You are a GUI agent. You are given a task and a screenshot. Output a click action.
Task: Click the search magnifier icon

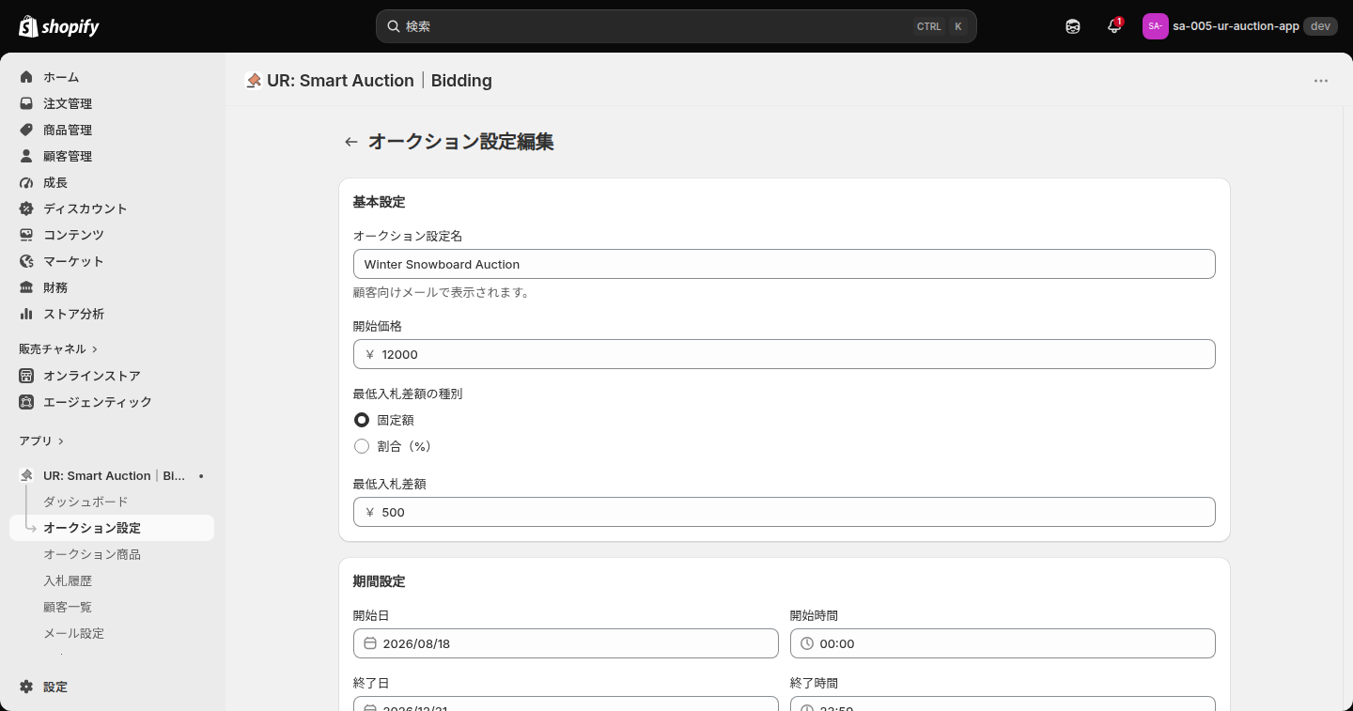pyautogui.click(x=394, y=26)
